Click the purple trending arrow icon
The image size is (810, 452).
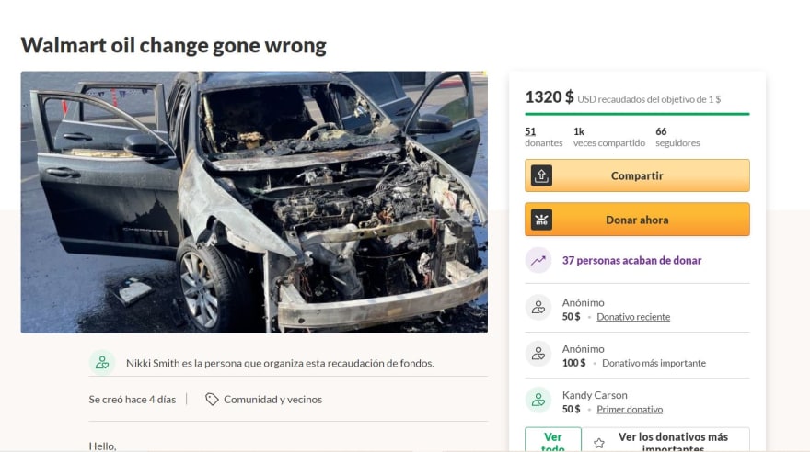point(538,260)
